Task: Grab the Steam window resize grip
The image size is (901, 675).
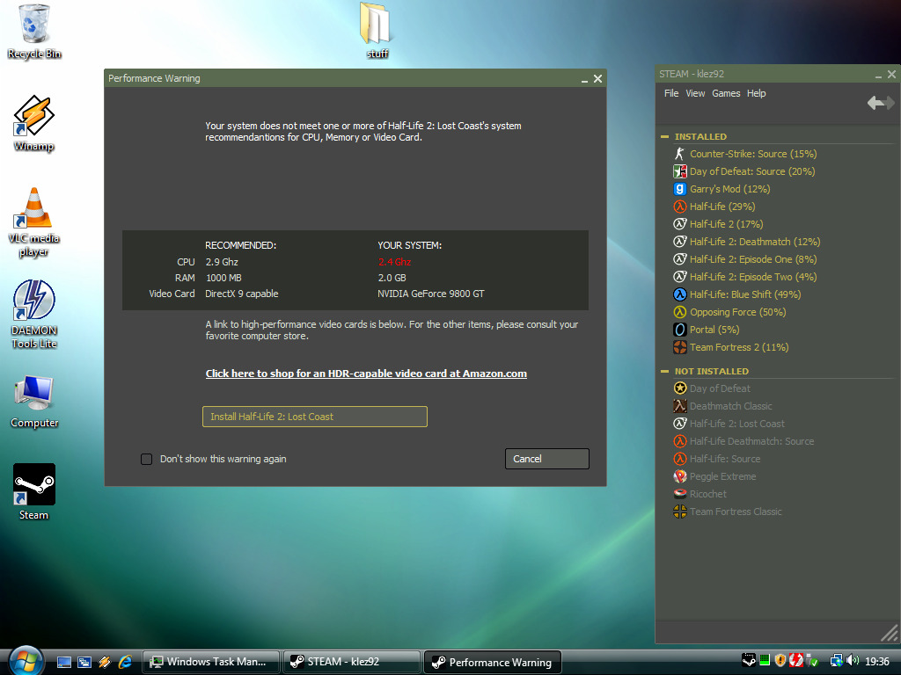Action: click(x=889, y=634)
